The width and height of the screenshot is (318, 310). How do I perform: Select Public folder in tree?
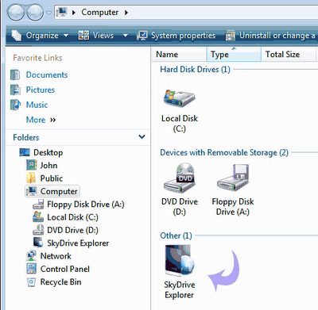(52, 178)
